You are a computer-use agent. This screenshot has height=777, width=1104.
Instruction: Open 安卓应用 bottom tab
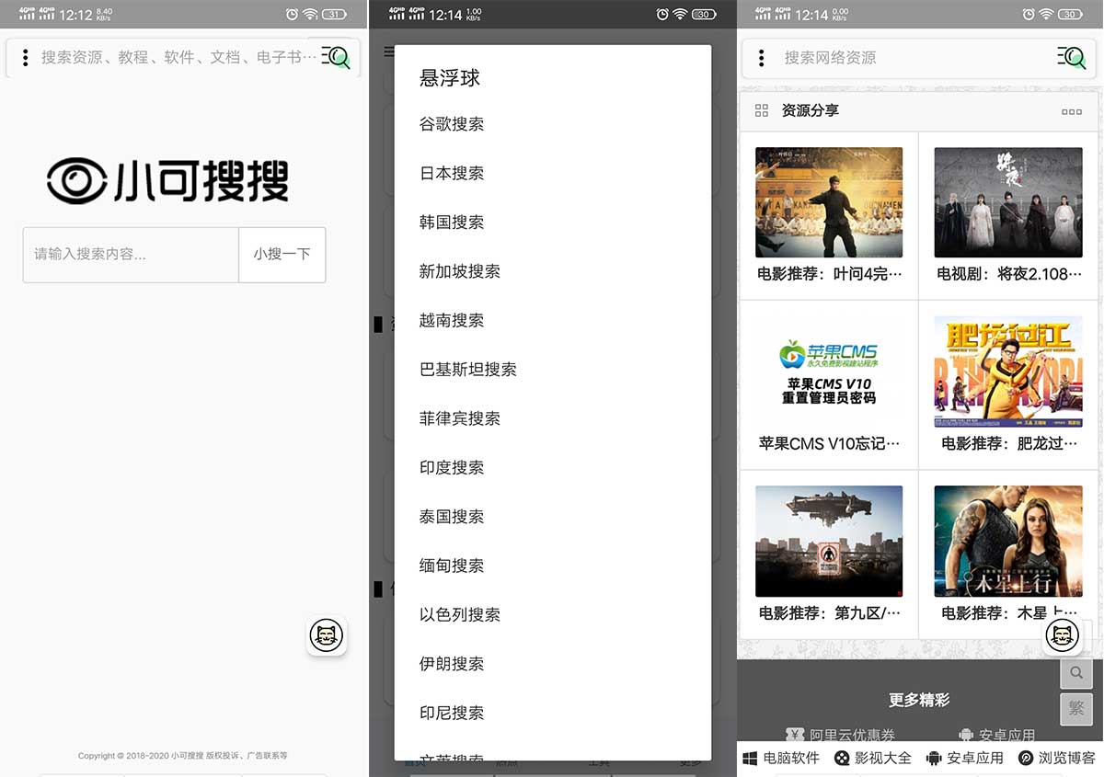pyautogui.click(x=965, y=759)
